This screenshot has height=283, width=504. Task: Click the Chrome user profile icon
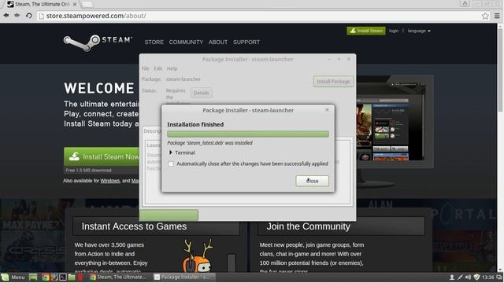tap(465, 3)
